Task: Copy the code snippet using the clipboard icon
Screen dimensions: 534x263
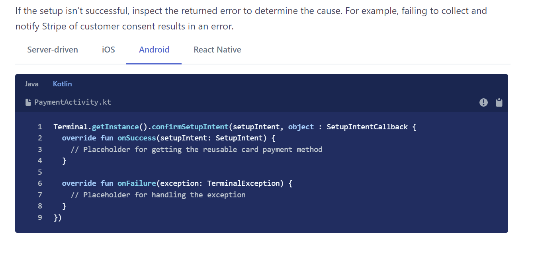Action: pos(499,102)
